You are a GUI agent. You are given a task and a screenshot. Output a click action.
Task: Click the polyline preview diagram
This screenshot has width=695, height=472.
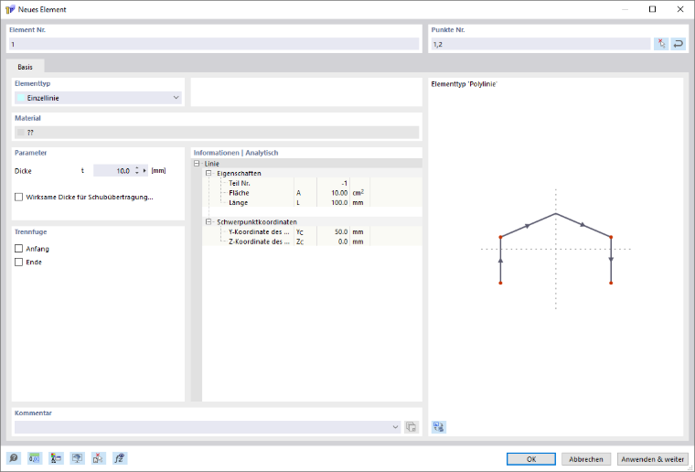coord(555,249)
